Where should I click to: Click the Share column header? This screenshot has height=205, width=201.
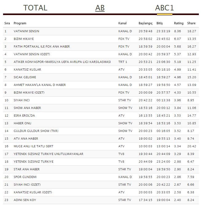191,23
